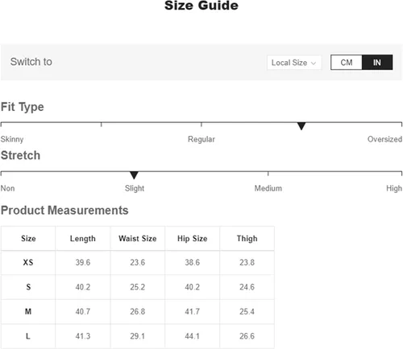This screenshot has width=403, height=349.
Task: Click the Length column header
Action: [x=83, y=239]
